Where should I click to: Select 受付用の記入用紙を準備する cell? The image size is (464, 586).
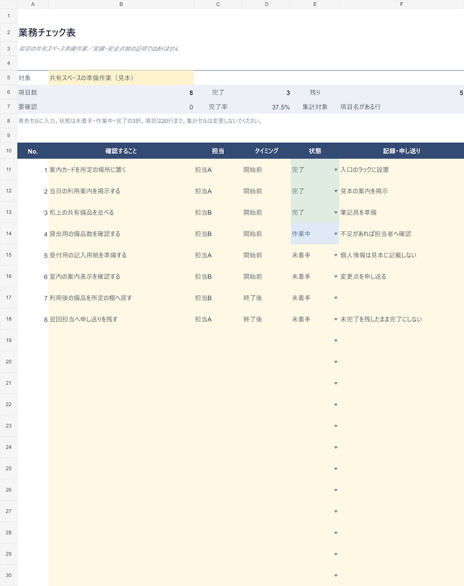[121, 255]
